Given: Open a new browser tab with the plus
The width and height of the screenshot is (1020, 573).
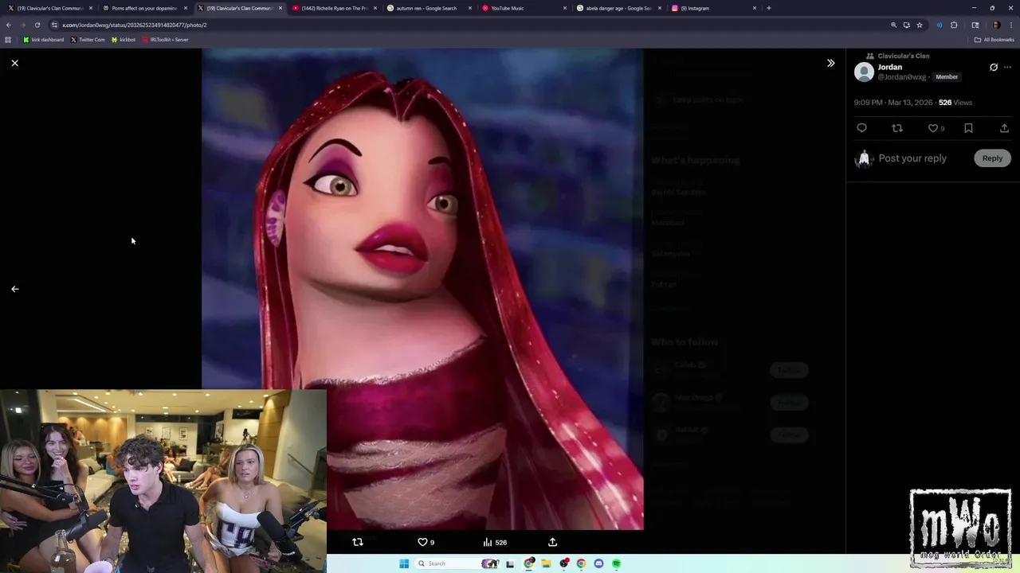Looking at the screenshot, I should 768,8.
